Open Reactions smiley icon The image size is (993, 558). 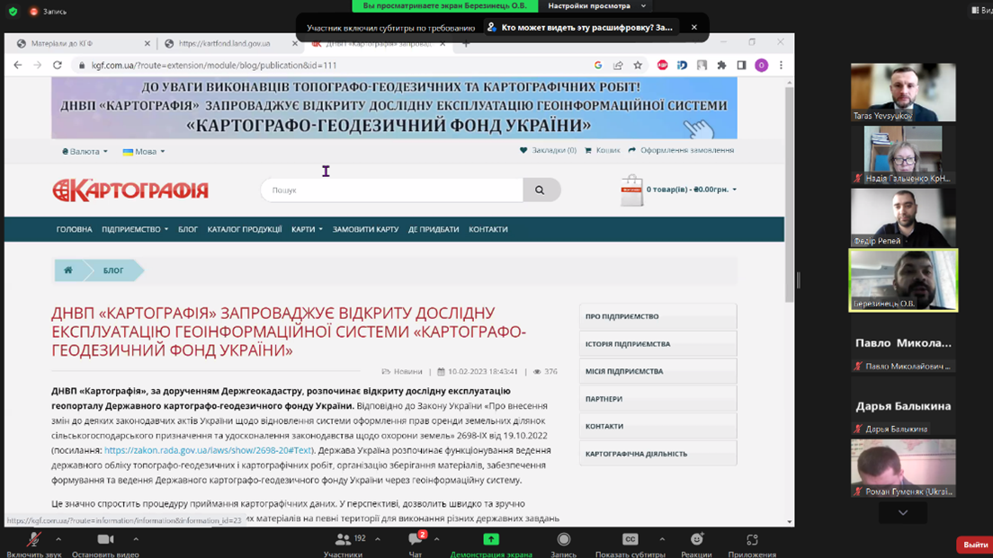[696, 539]
